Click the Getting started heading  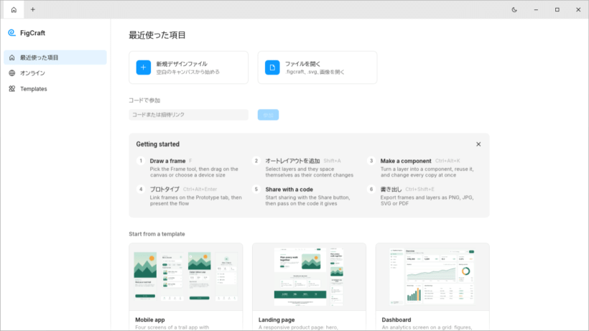[x=158, y=144]
